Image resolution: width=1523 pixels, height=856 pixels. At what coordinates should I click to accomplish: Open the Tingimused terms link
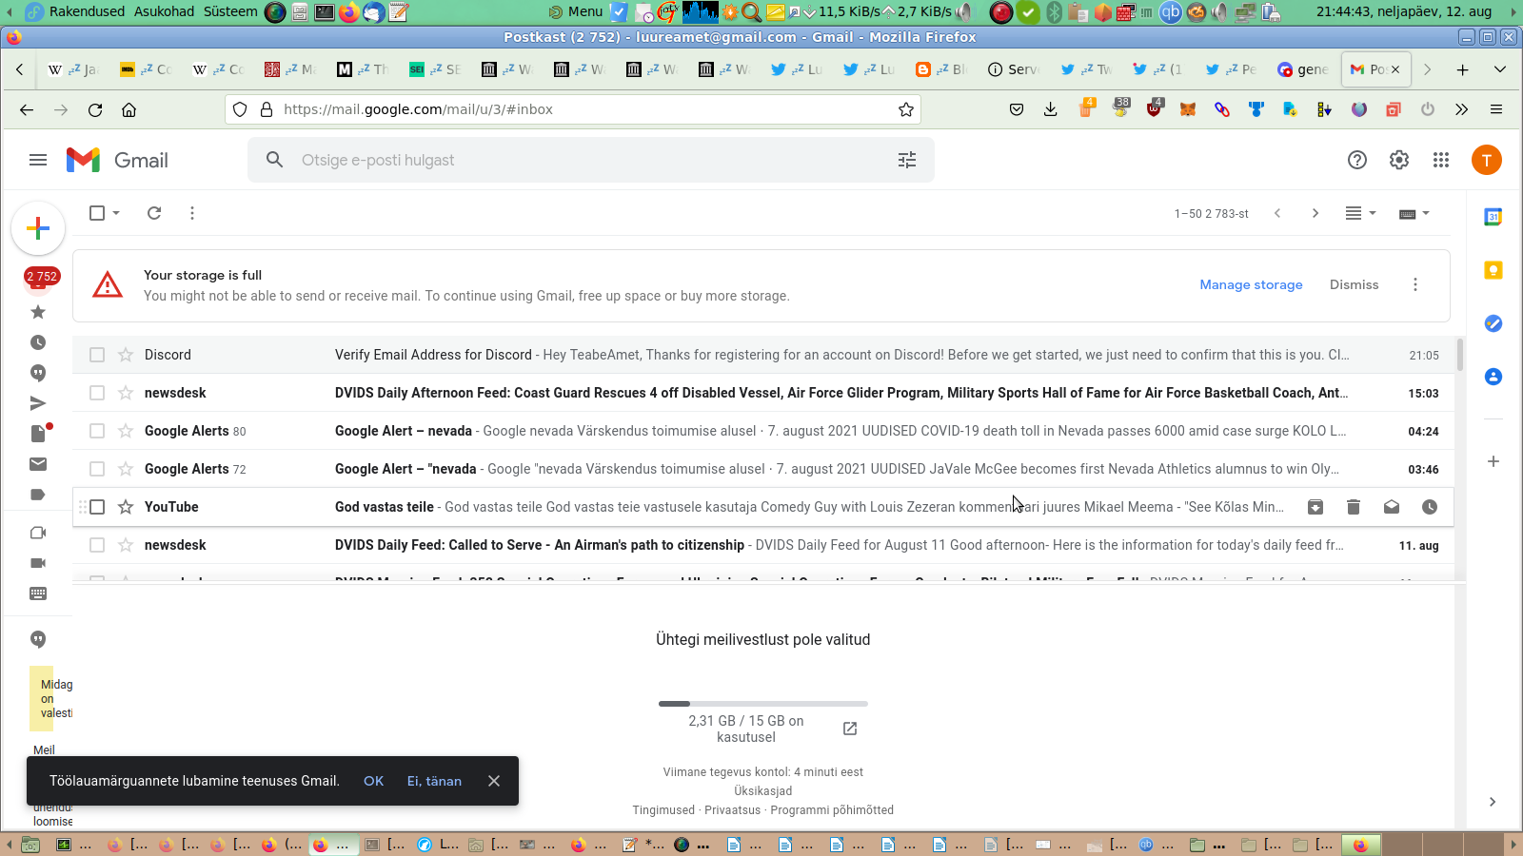(663, 810)
